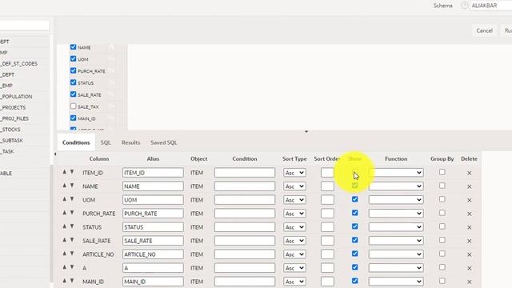This screenshot has height=288, width=512.
Task: Open Sort Type dropdown for ITEM_ID
Action: 294,173
